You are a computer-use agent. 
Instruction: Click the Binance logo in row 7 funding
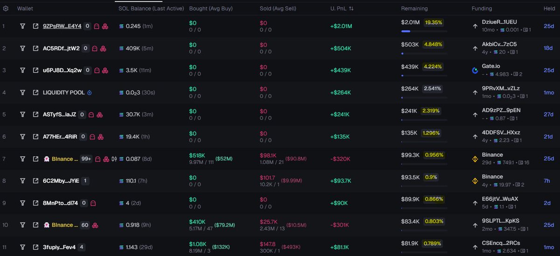click(x=475, y=159)
